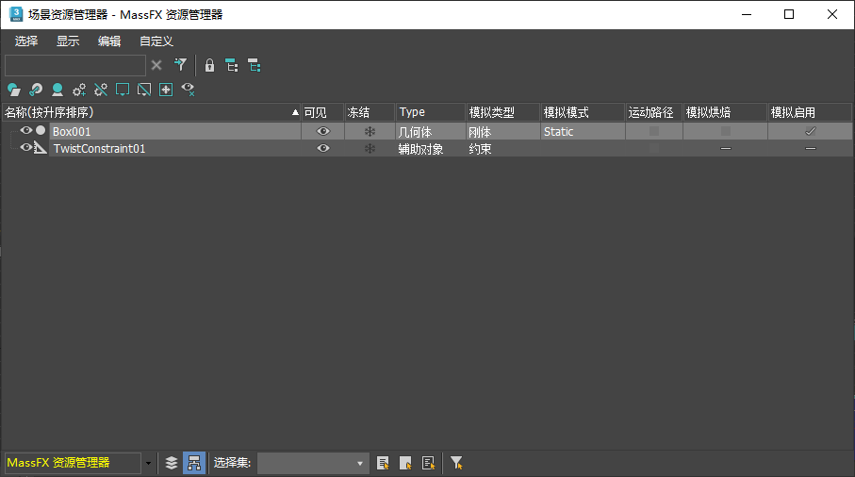Screen dimensions: 855x477
Task: Click middle selection set page icon
Action: [405, 463]
